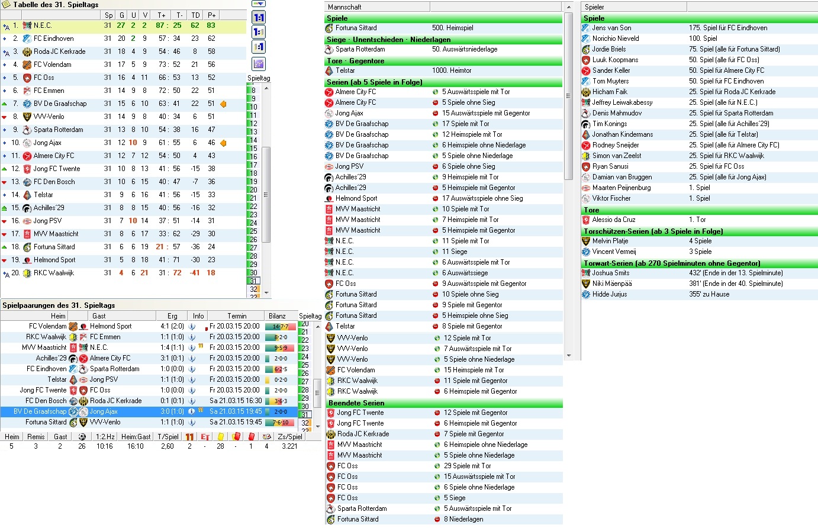The height and width of the screenshot is (528, 818).
Task: Click the green up-trend arrow beside BV De Graafschap
Action: tap(5, 104)
